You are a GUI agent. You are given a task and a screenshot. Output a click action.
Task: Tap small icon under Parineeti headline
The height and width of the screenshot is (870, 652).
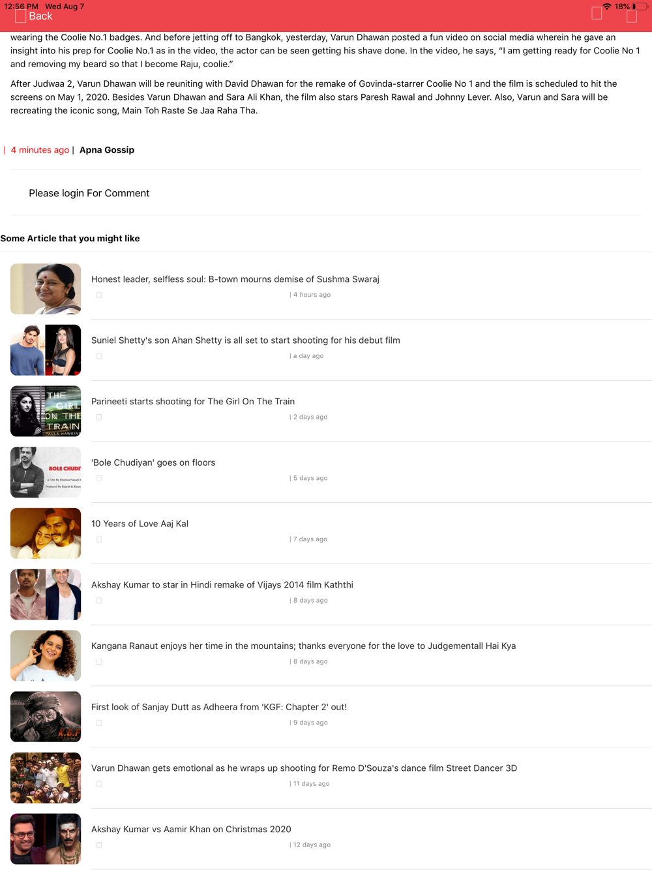[99, 417]
